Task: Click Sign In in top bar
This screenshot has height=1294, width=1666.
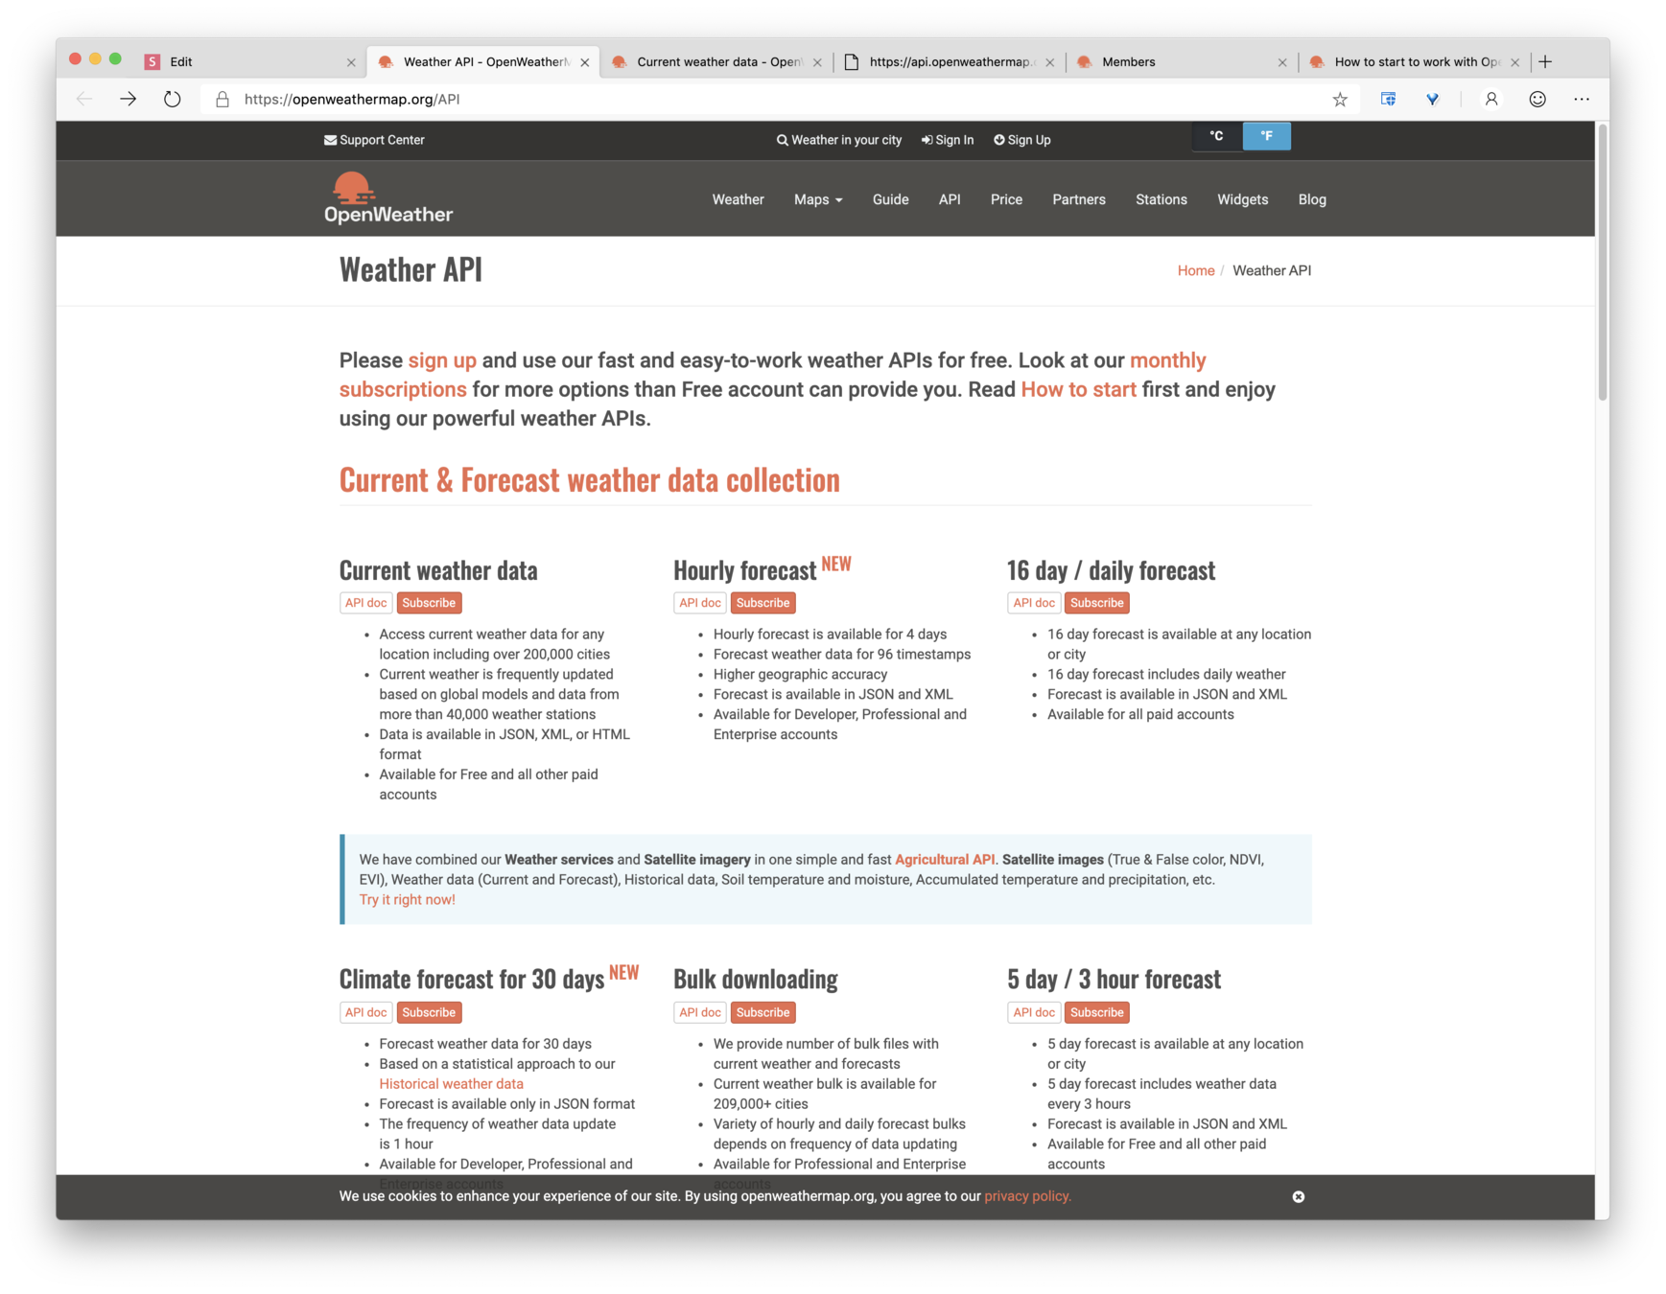Action: pos(948,140)
